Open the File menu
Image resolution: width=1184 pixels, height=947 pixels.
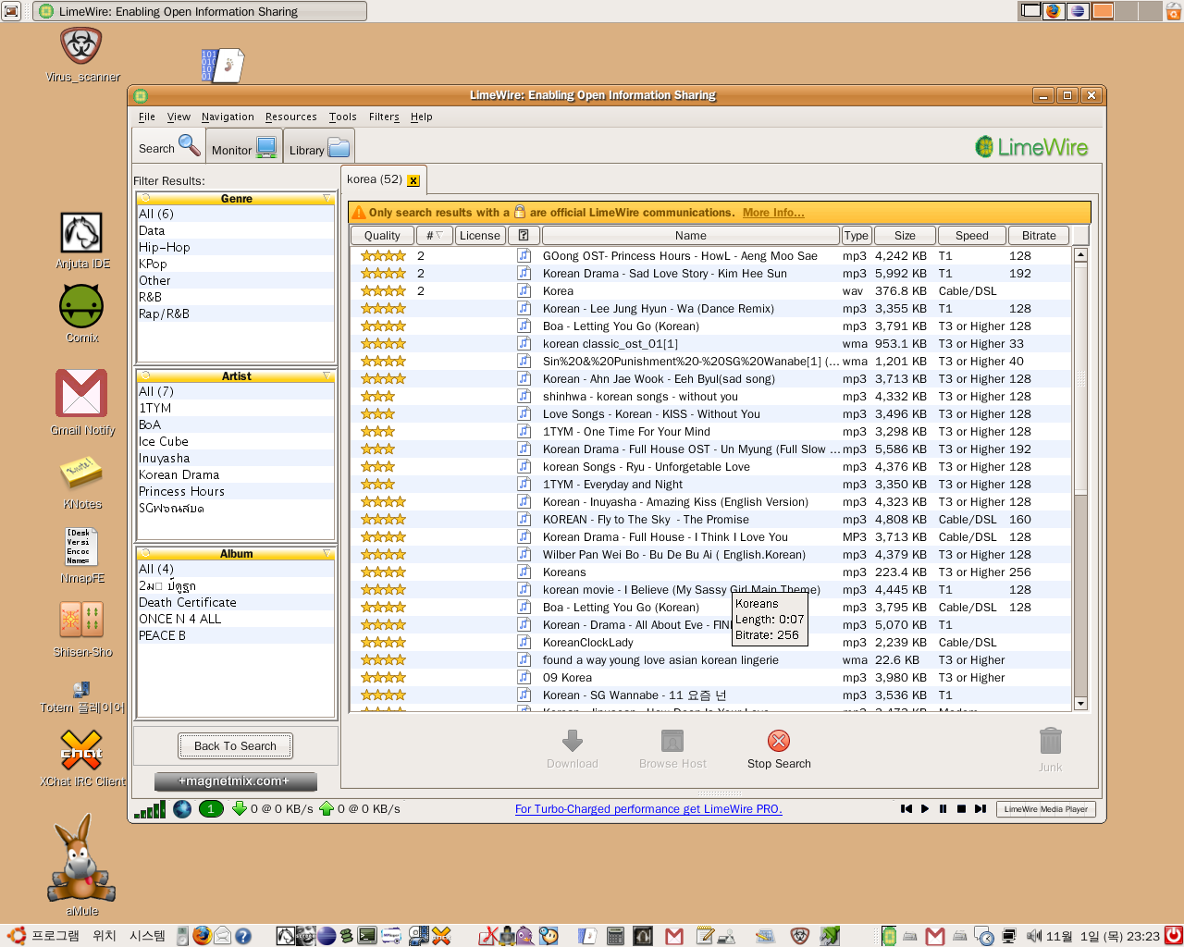coord(147,117)
